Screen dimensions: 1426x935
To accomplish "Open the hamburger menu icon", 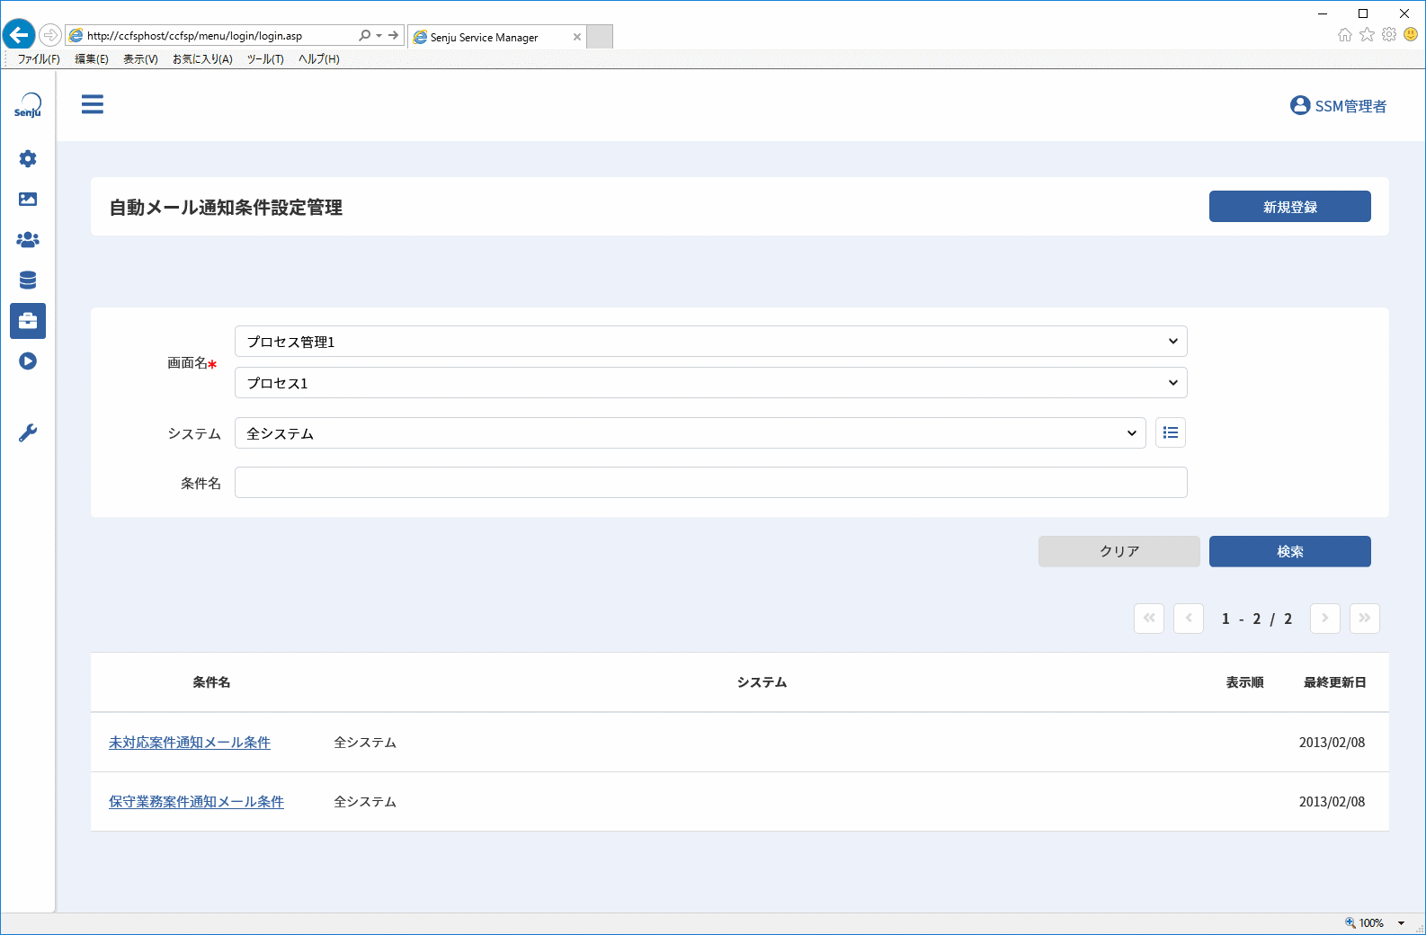I will 93,104.
